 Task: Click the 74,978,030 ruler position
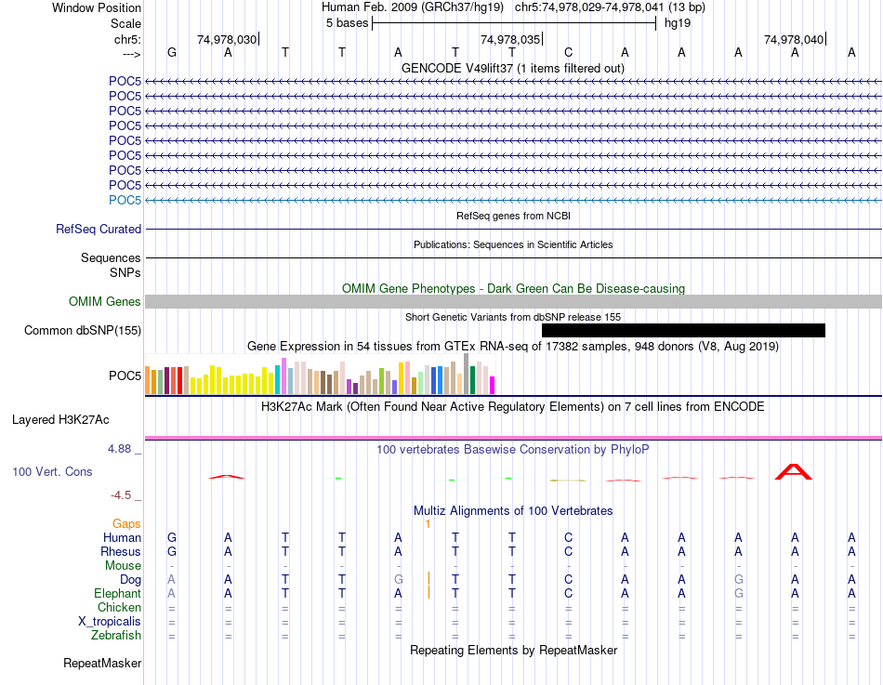point(227,39)
